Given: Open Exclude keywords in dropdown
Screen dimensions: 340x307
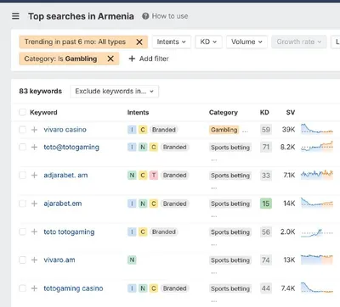Looking at the screenshot, I should tap(114, 92).
